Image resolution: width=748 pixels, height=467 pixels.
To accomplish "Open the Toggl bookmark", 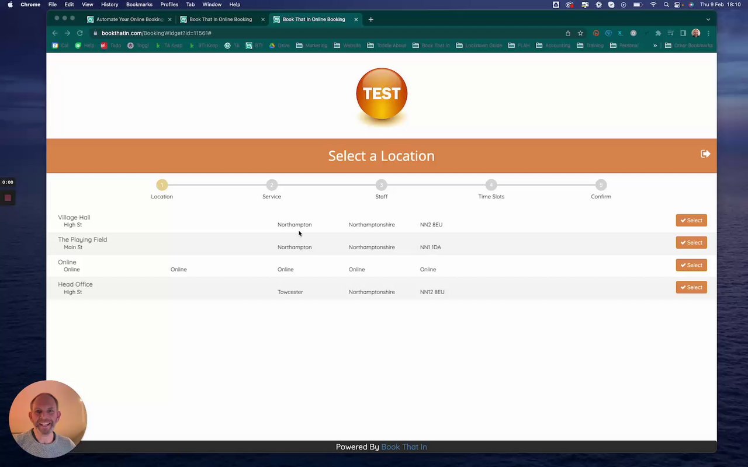I will (139, 46).
